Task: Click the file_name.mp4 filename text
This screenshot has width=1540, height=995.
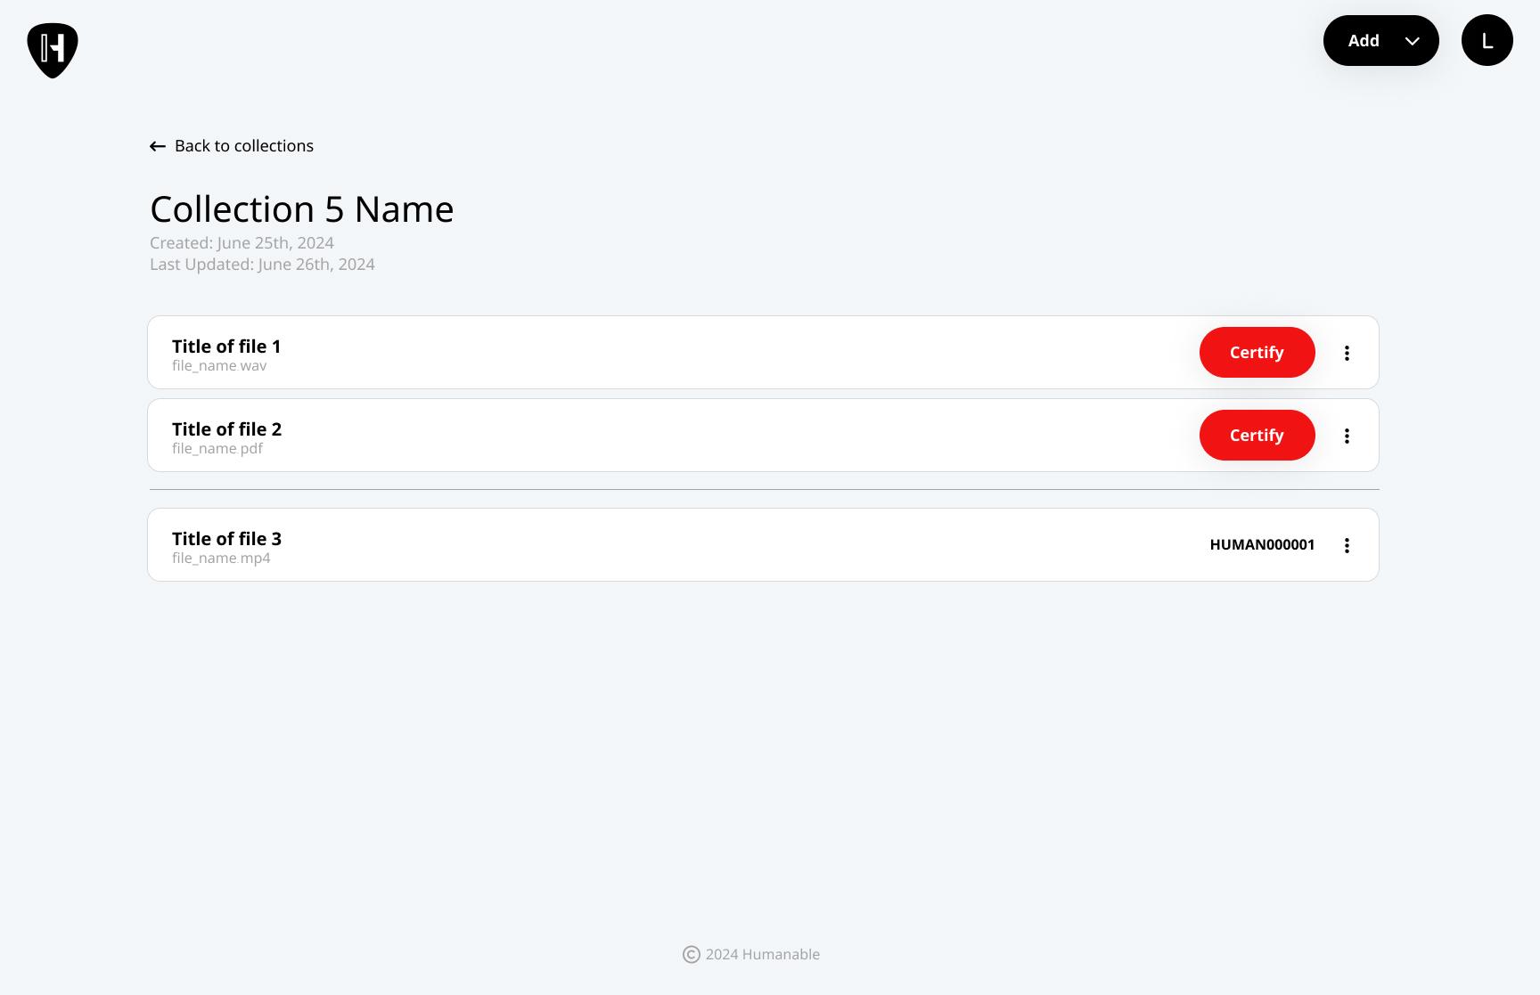Action: click(x=221, y=559)
